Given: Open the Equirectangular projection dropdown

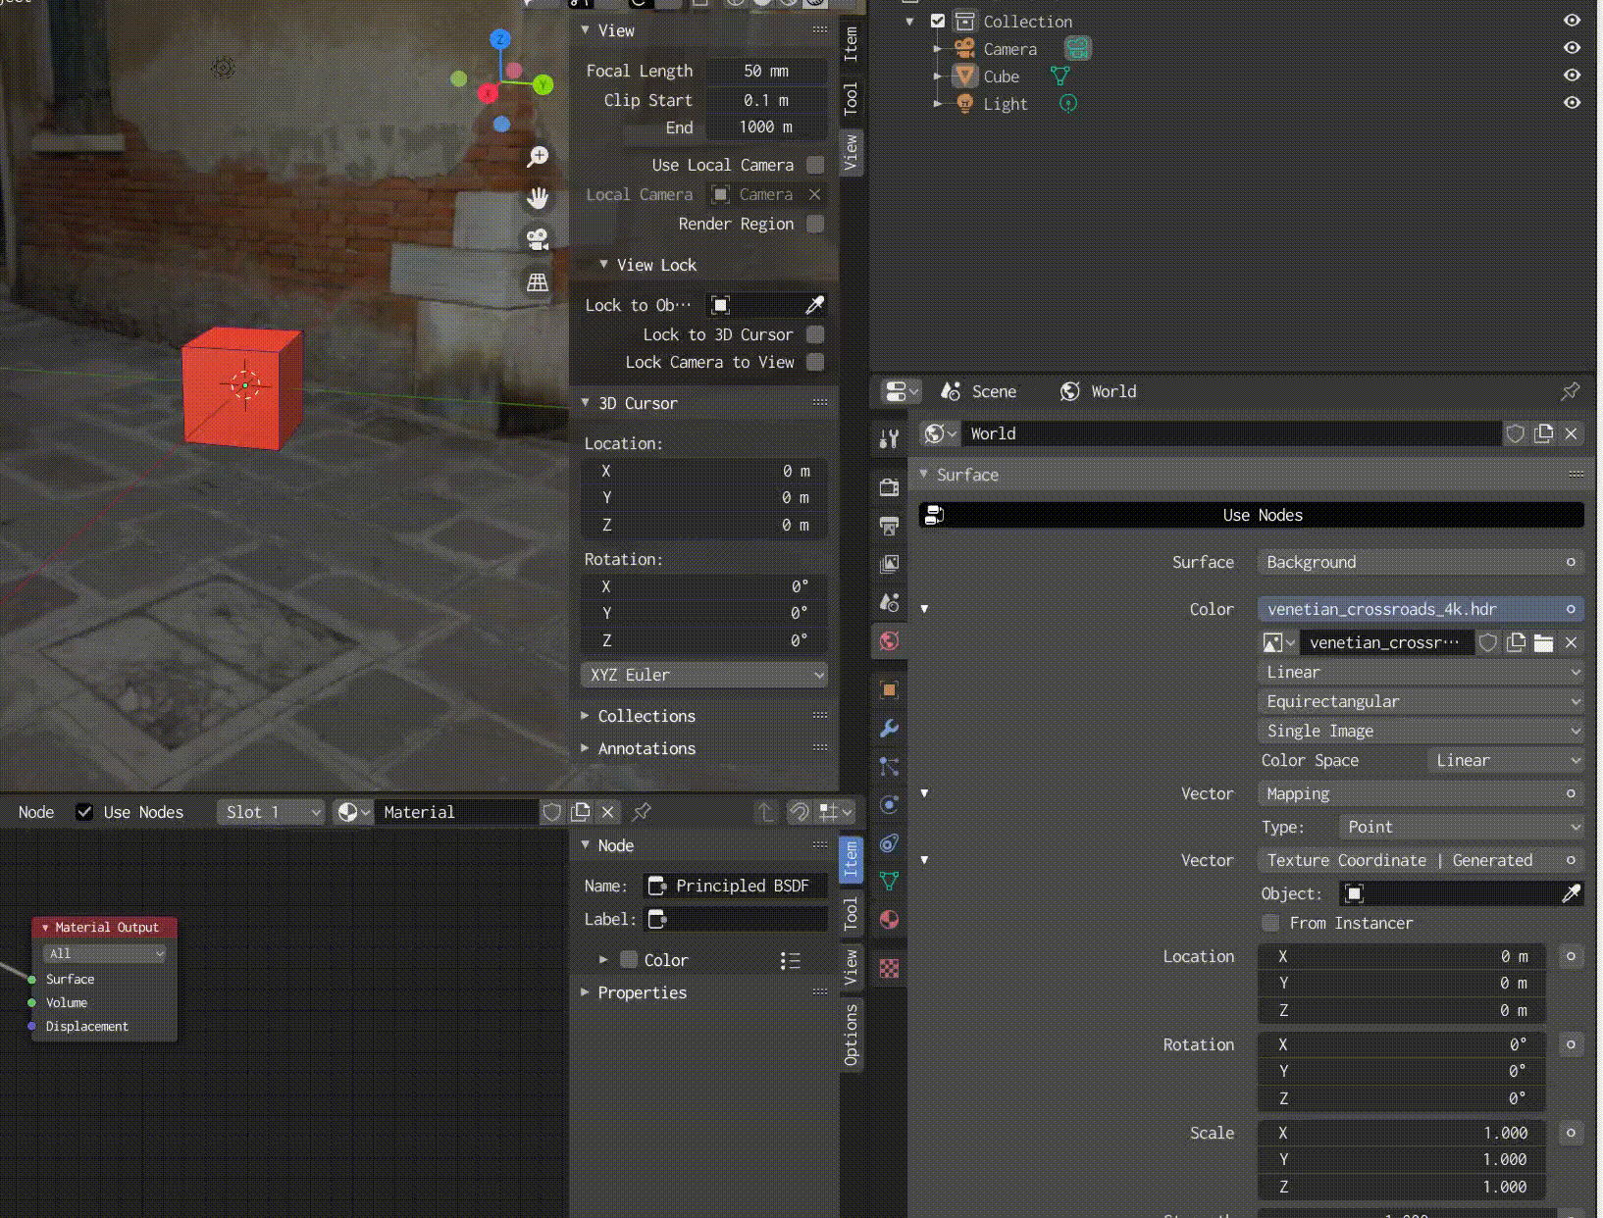Looking at the screenshot, I should (x=1420, y=701).
